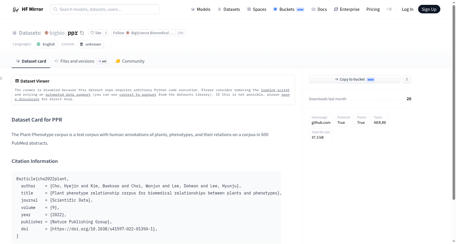Click the like count 0
Image resolution: width=456 pixels, height=244 pixels.
pos(106,33)
